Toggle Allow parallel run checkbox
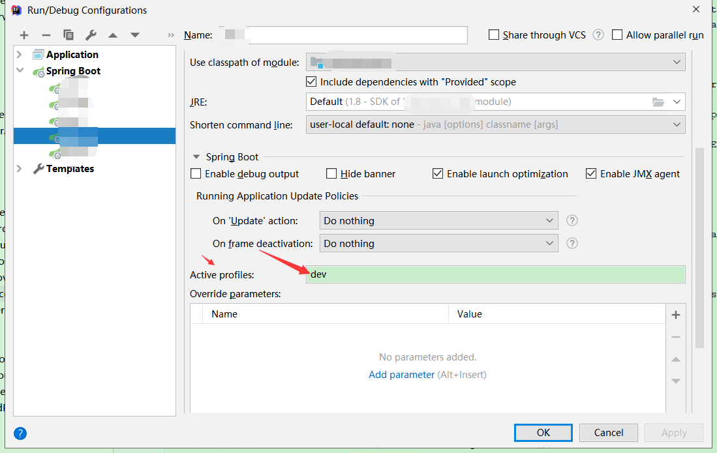 (617, 35)
